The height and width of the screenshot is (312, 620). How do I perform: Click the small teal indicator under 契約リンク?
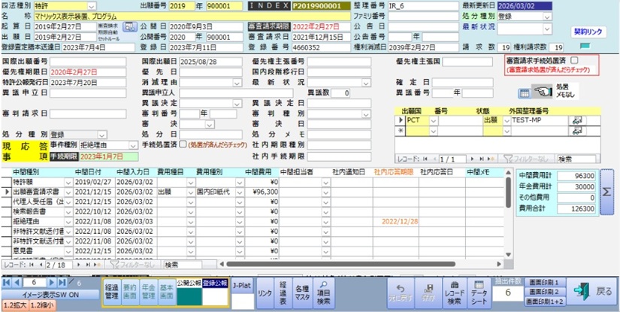pyautogui.click(x=585, y=47)
